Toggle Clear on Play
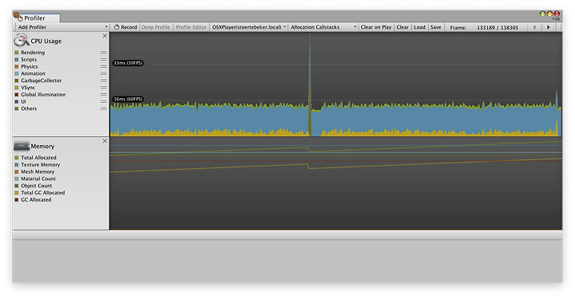The width and height of the screenshot is (575, 298). tap(376, 27)
